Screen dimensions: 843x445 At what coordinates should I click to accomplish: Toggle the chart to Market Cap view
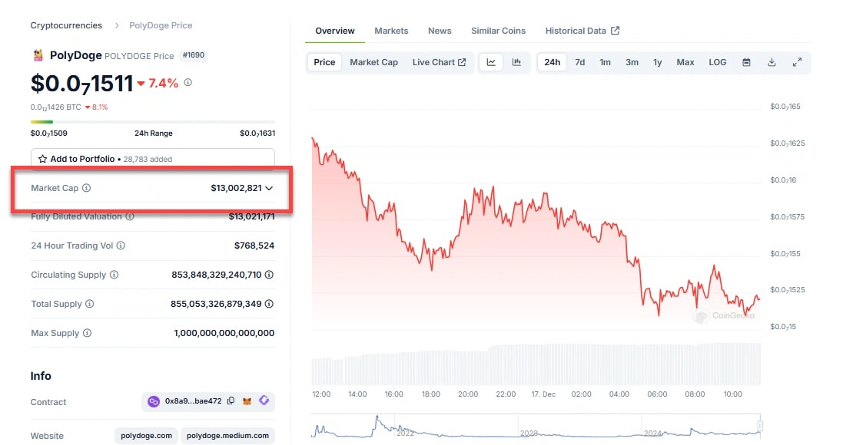point(373,62)
